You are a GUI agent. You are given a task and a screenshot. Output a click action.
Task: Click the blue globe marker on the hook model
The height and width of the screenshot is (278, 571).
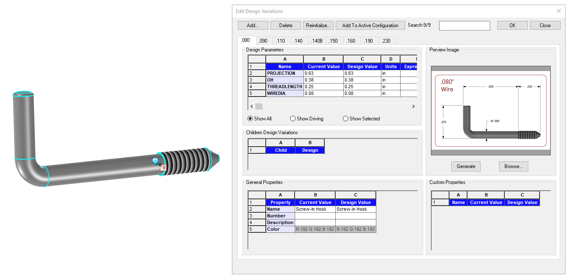155,161
